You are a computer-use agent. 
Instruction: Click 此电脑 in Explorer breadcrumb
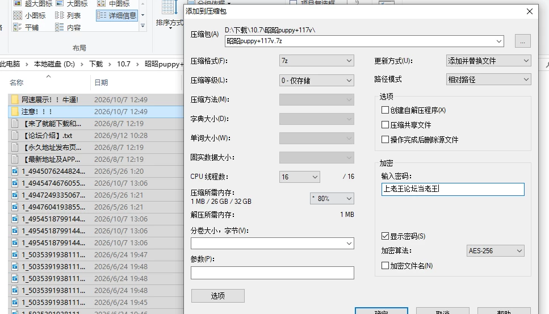click(10, 64)
